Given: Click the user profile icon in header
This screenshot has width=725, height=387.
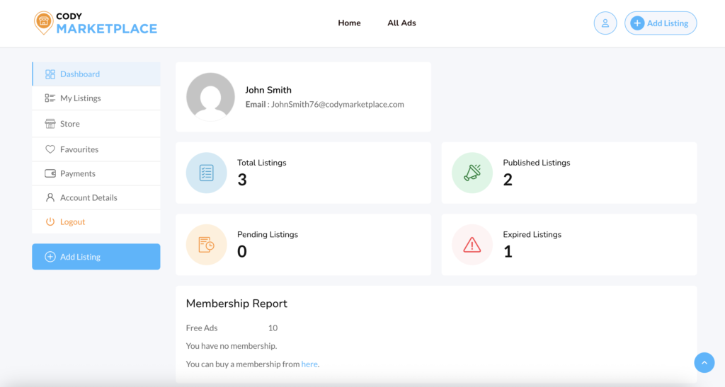Looking at the screenshot, I should click(x=605, y=23).
